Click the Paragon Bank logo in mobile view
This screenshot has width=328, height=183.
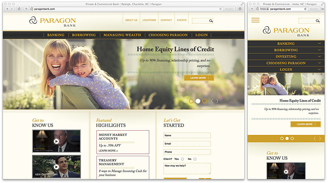click(x=286, y=31)
